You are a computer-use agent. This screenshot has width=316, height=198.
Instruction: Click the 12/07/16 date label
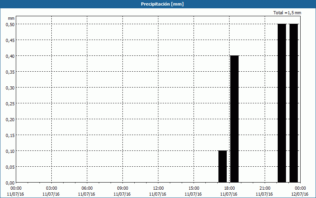click(x=300, y=194)
